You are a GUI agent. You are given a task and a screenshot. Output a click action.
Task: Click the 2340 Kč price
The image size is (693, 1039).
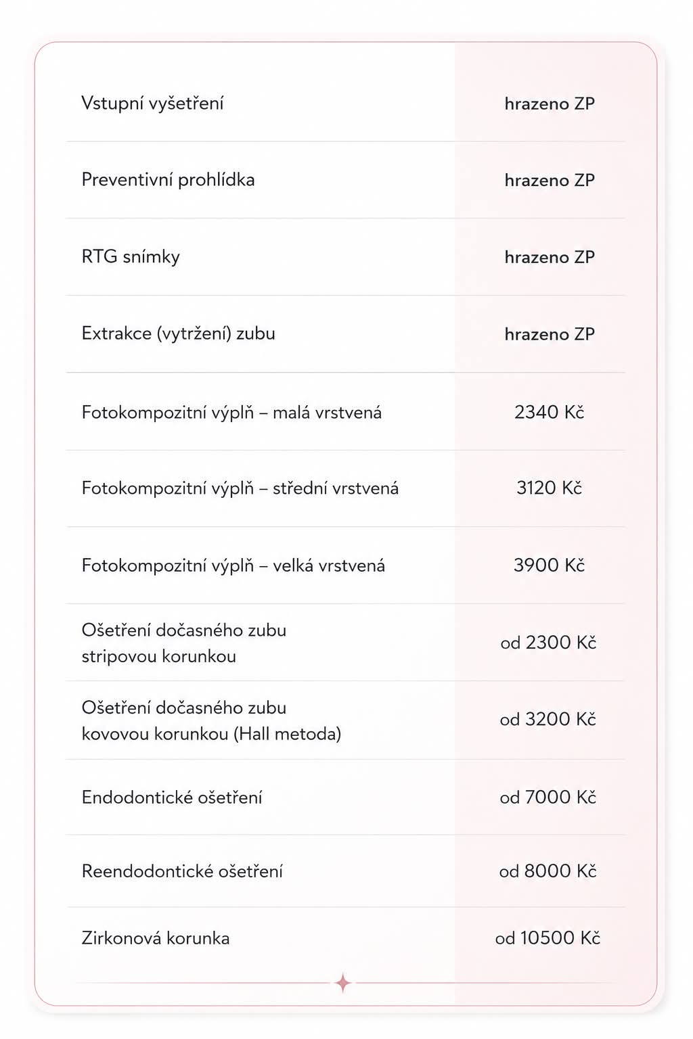click(x=549, y=412)
